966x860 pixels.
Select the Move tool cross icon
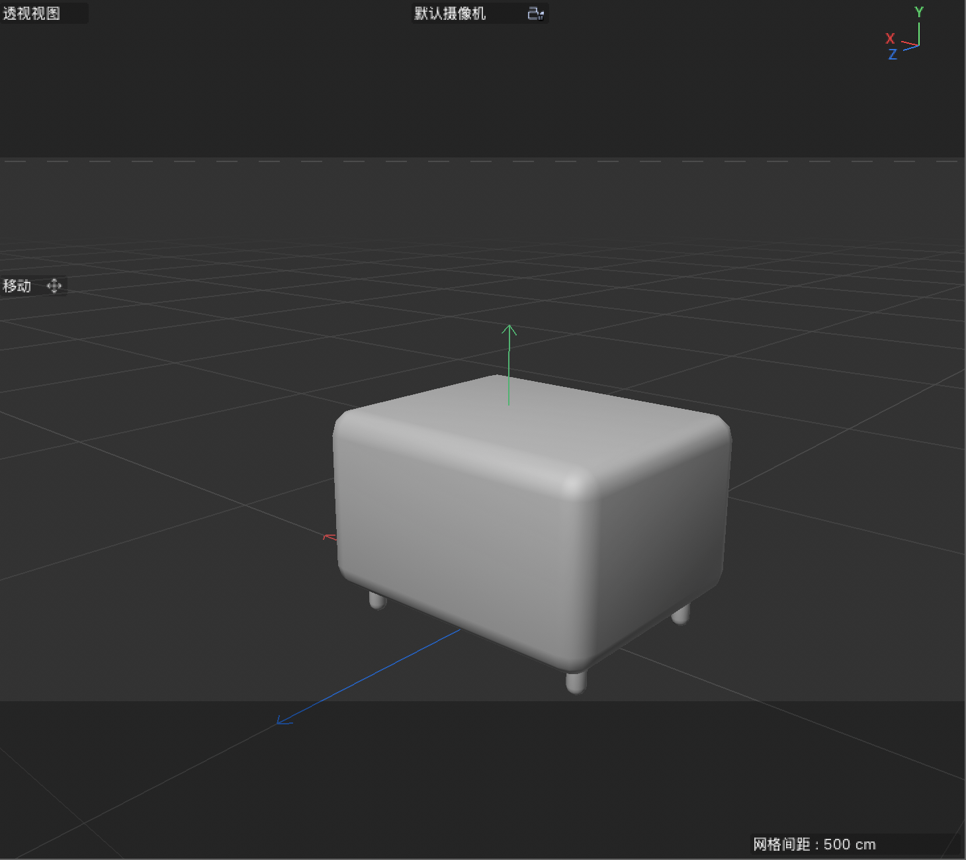pyautogui.click(x=54, y=286)
